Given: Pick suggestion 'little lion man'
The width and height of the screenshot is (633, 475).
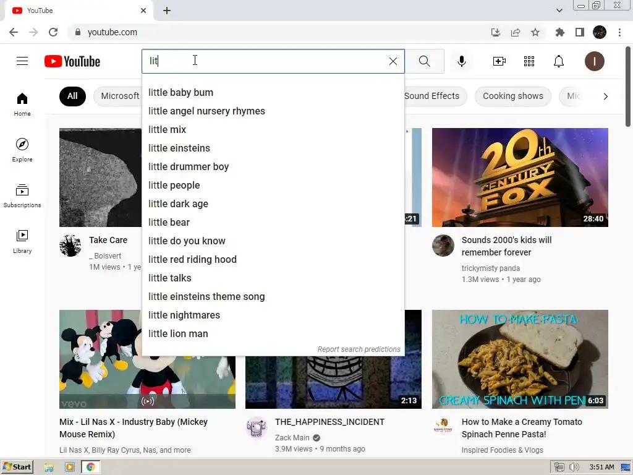Looking at the screenshot, I should point(273,334).
